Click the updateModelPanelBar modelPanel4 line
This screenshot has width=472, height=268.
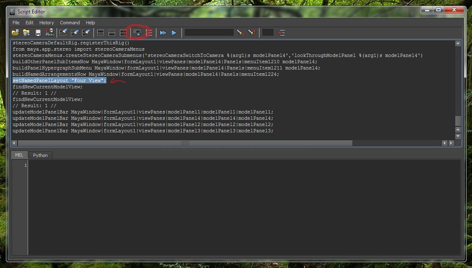(x=143, y=118)
